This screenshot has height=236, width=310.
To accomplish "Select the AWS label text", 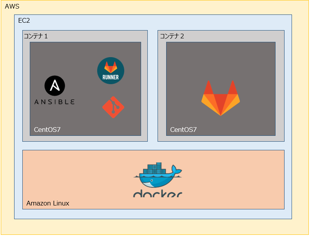I will click(12, 6).
